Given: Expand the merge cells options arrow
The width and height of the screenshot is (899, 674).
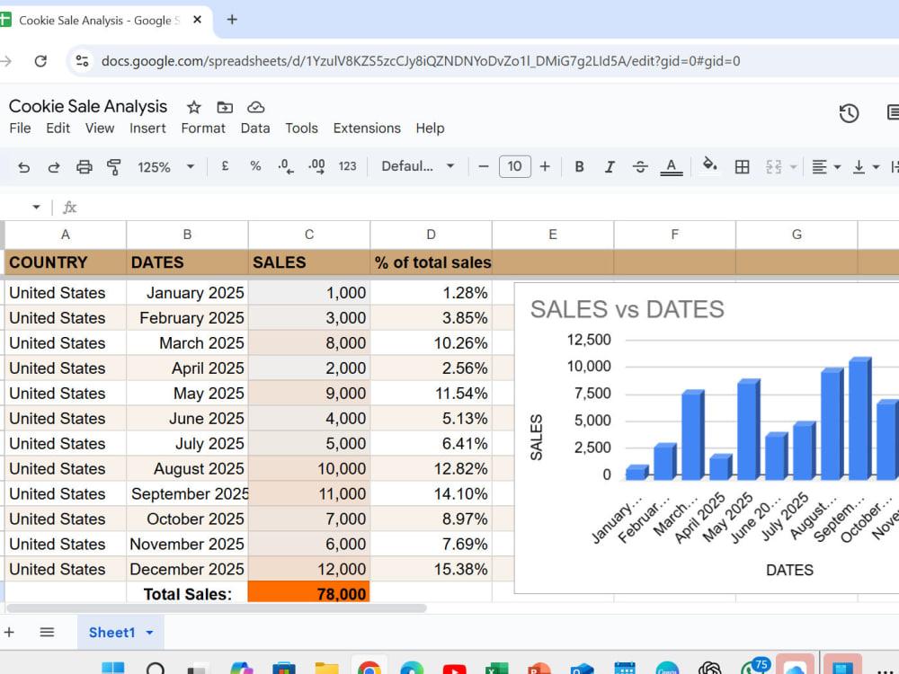Looking at the screenshot, I should coord(794,167).
